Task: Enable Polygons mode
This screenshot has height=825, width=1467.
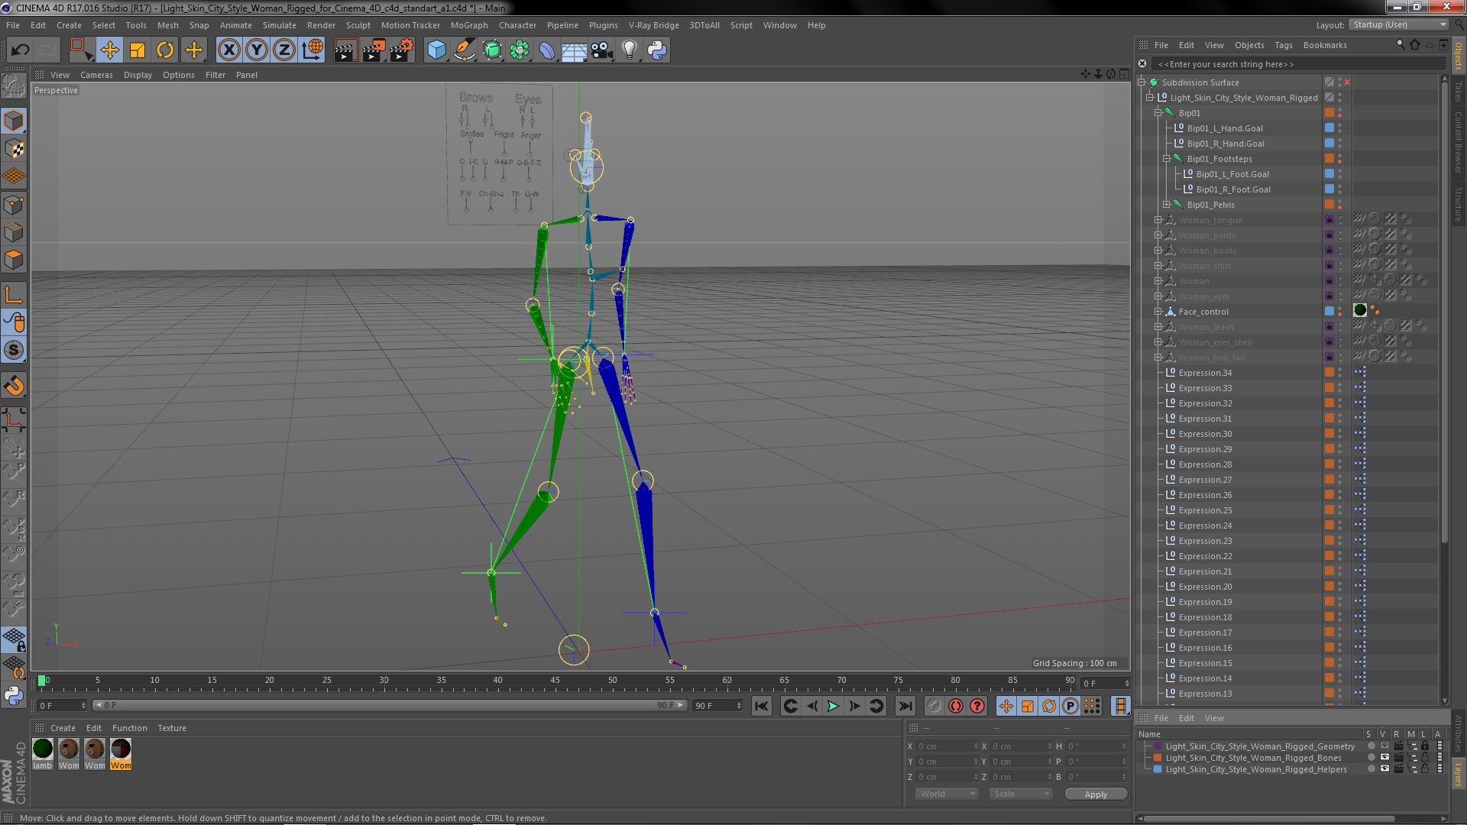Action: pos(14,260)
